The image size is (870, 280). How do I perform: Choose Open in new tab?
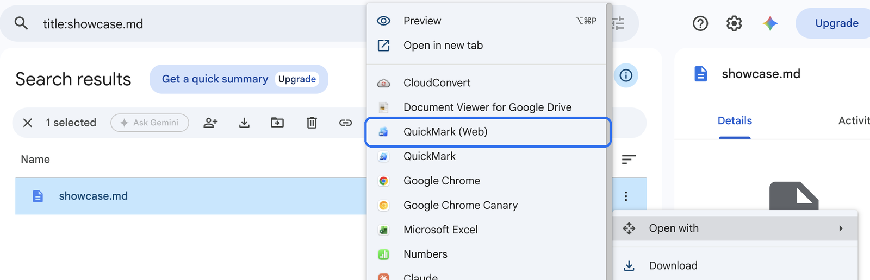tap(487, 46)
